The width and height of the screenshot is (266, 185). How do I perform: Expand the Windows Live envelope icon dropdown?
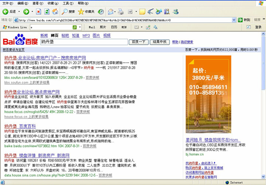[142, 27]
